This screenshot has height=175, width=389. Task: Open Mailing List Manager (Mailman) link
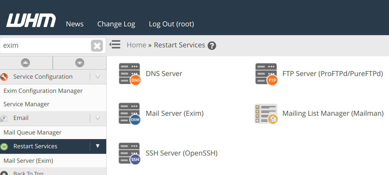[333, 113]
